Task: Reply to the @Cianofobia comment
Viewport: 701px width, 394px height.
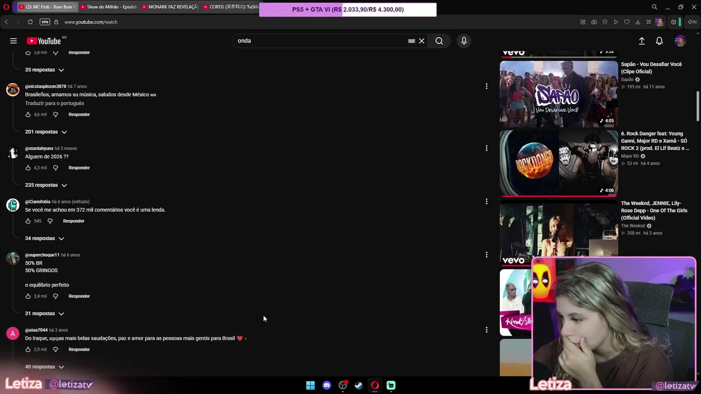Action: tap(73, 221)
